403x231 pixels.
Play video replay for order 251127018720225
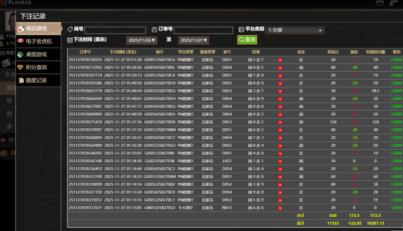coord(280,60)
